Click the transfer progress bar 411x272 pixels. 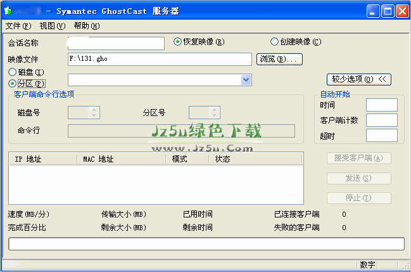tap(206, 244)
